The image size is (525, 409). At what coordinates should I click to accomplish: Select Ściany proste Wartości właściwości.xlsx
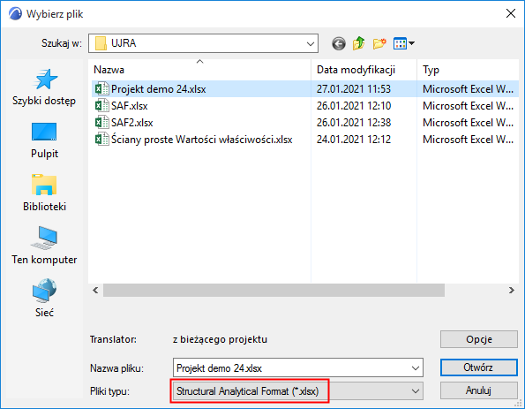tap(201, 139)
